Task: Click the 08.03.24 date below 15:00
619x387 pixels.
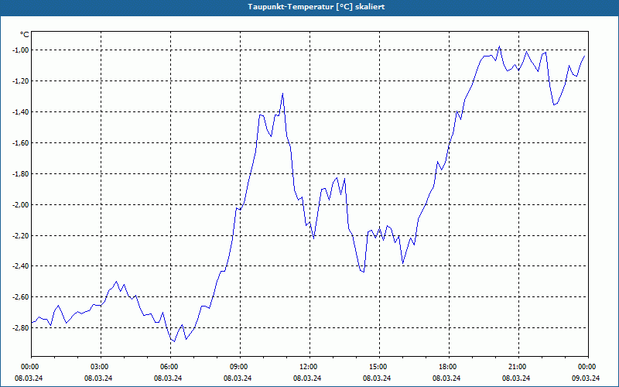Action: coord(377,378)
